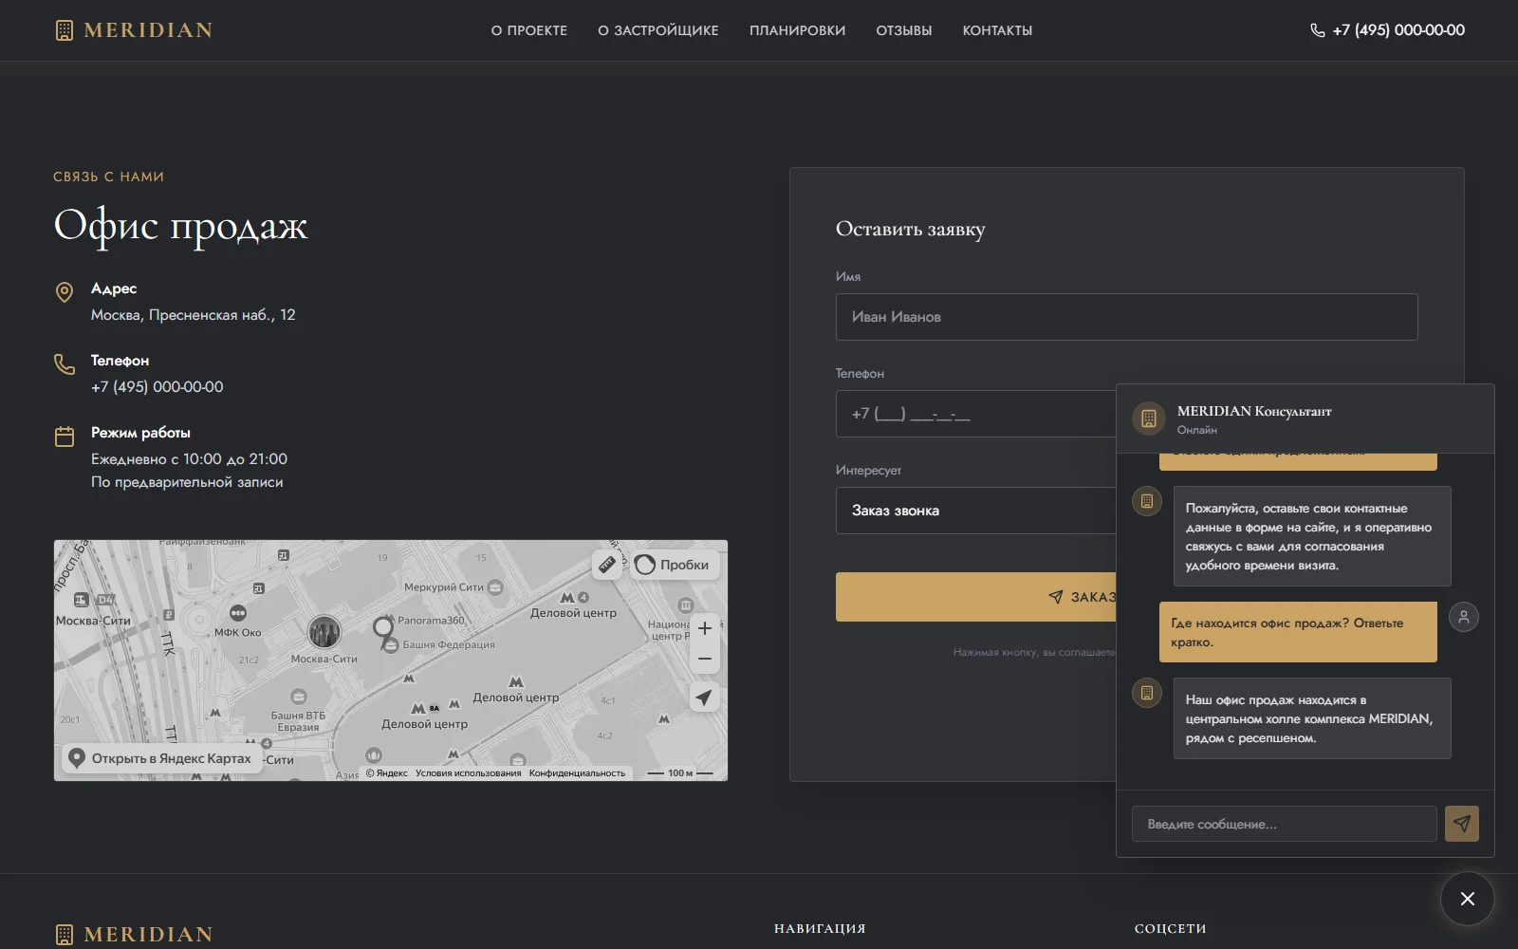Click the MERIDIAN Консультант avatar icon

[x=1149, y=419]
